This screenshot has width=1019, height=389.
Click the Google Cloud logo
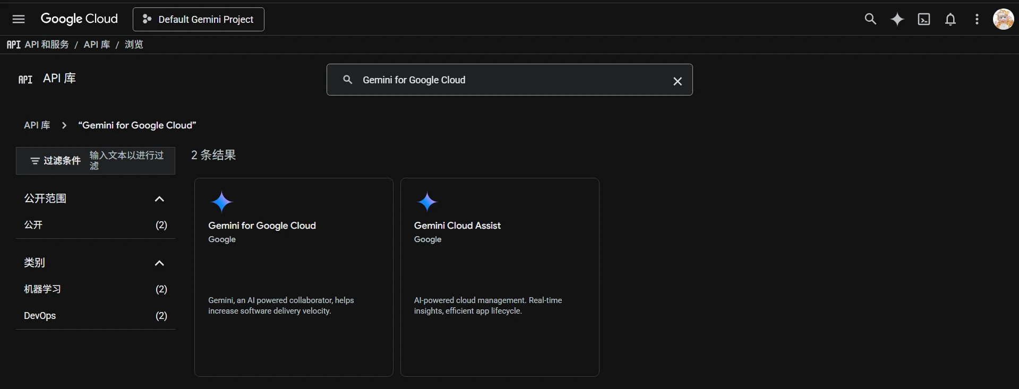[79, 19]
